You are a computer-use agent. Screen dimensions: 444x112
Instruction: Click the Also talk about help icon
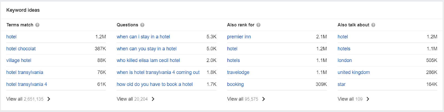coord(373,25)
